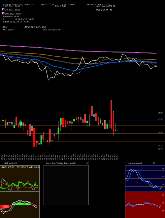The height and width of the screenshot is (218, 165).
Task: Open the MACD histogram sub-chart
Action: pyautogui.click(x=20, y=205)
